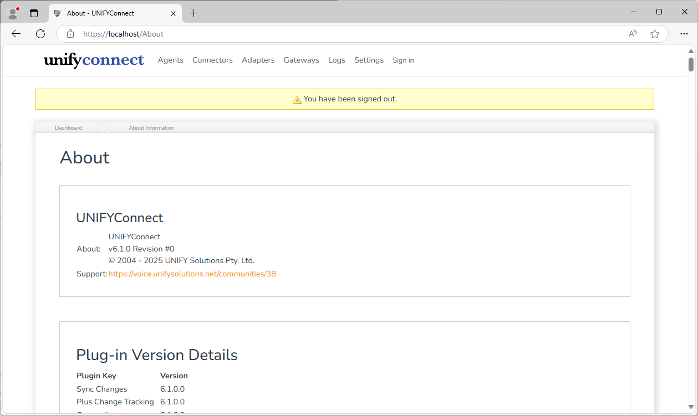698x416 pixels.
Task: Open the Logs menu
Action: click(337, 60)
